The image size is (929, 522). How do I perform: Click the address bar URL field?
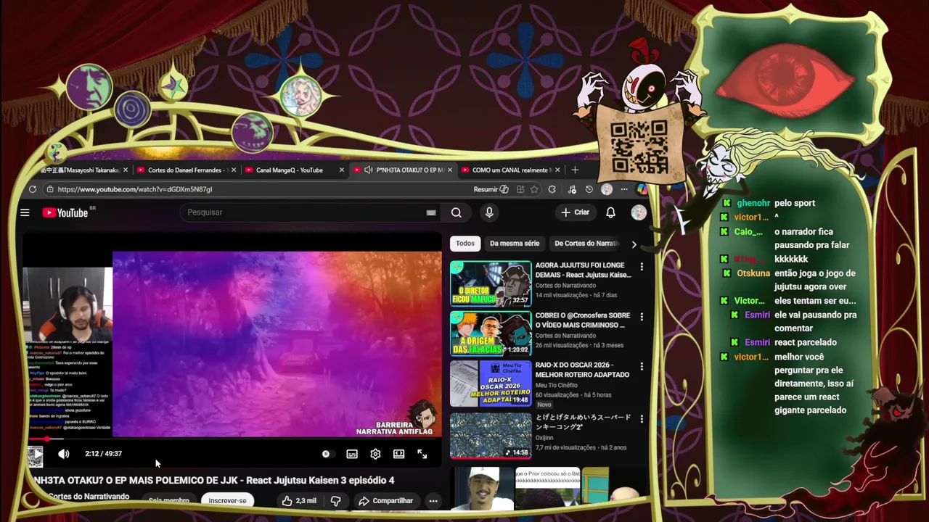(x=254, y=189)
